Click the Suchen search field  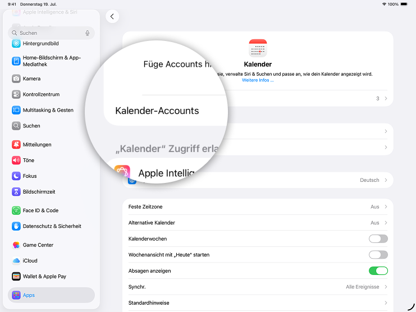pos(51,33)
